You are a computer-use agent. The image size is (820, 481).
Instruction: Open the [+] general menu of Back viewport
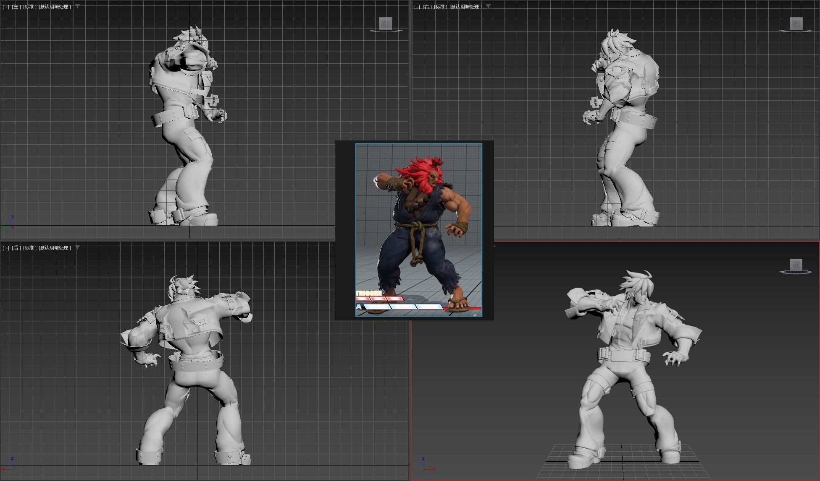pyautogui.click(x=5, y=248)
